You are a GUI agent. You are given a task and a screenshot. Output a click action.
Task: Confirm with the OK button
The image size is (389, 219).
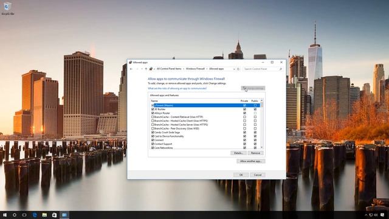[241, 175]
